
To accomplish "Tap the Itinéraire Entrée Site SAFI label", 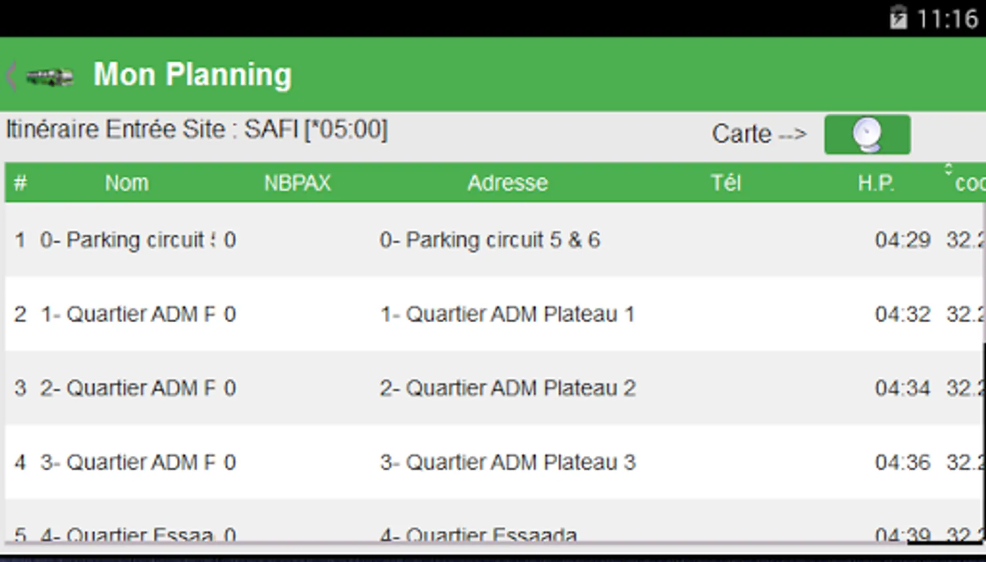I will point(197,130).
